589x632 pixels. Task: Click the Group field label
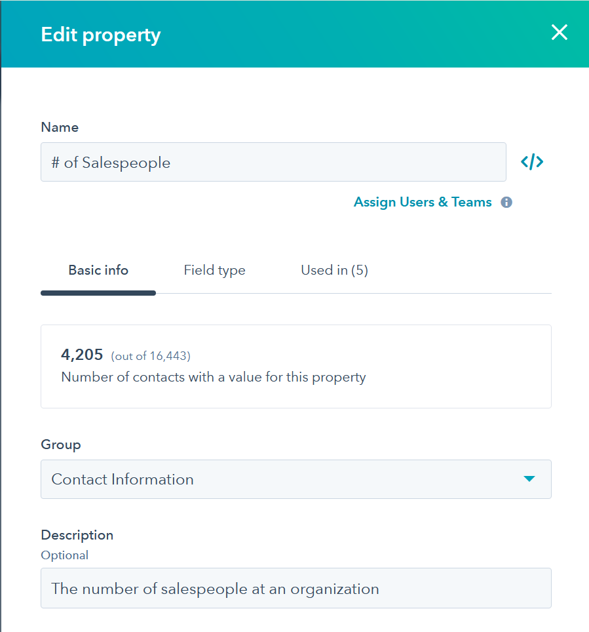[61, 444]
